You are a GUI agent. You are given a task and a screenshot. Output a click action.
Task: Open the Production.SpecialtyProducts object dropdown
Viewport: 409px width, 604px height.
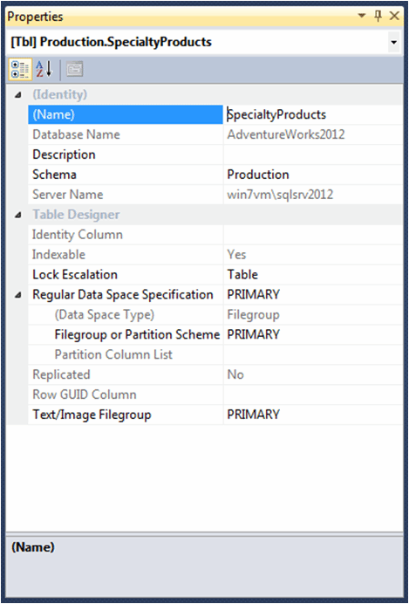pyautogui.click(x=393, y=42)
